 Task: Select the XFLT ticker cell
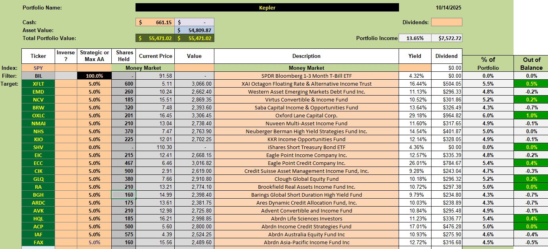(x=38, y=84)
